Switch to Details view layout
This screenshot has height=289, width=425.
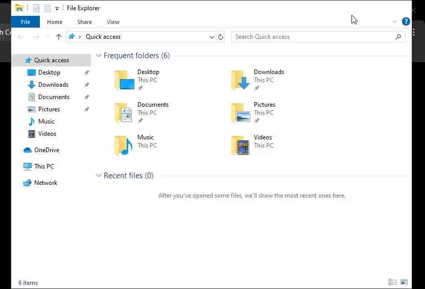[393, 282]
